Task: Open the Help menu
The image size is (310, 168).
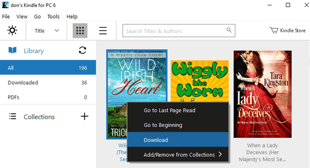Action: pos(72,16)
